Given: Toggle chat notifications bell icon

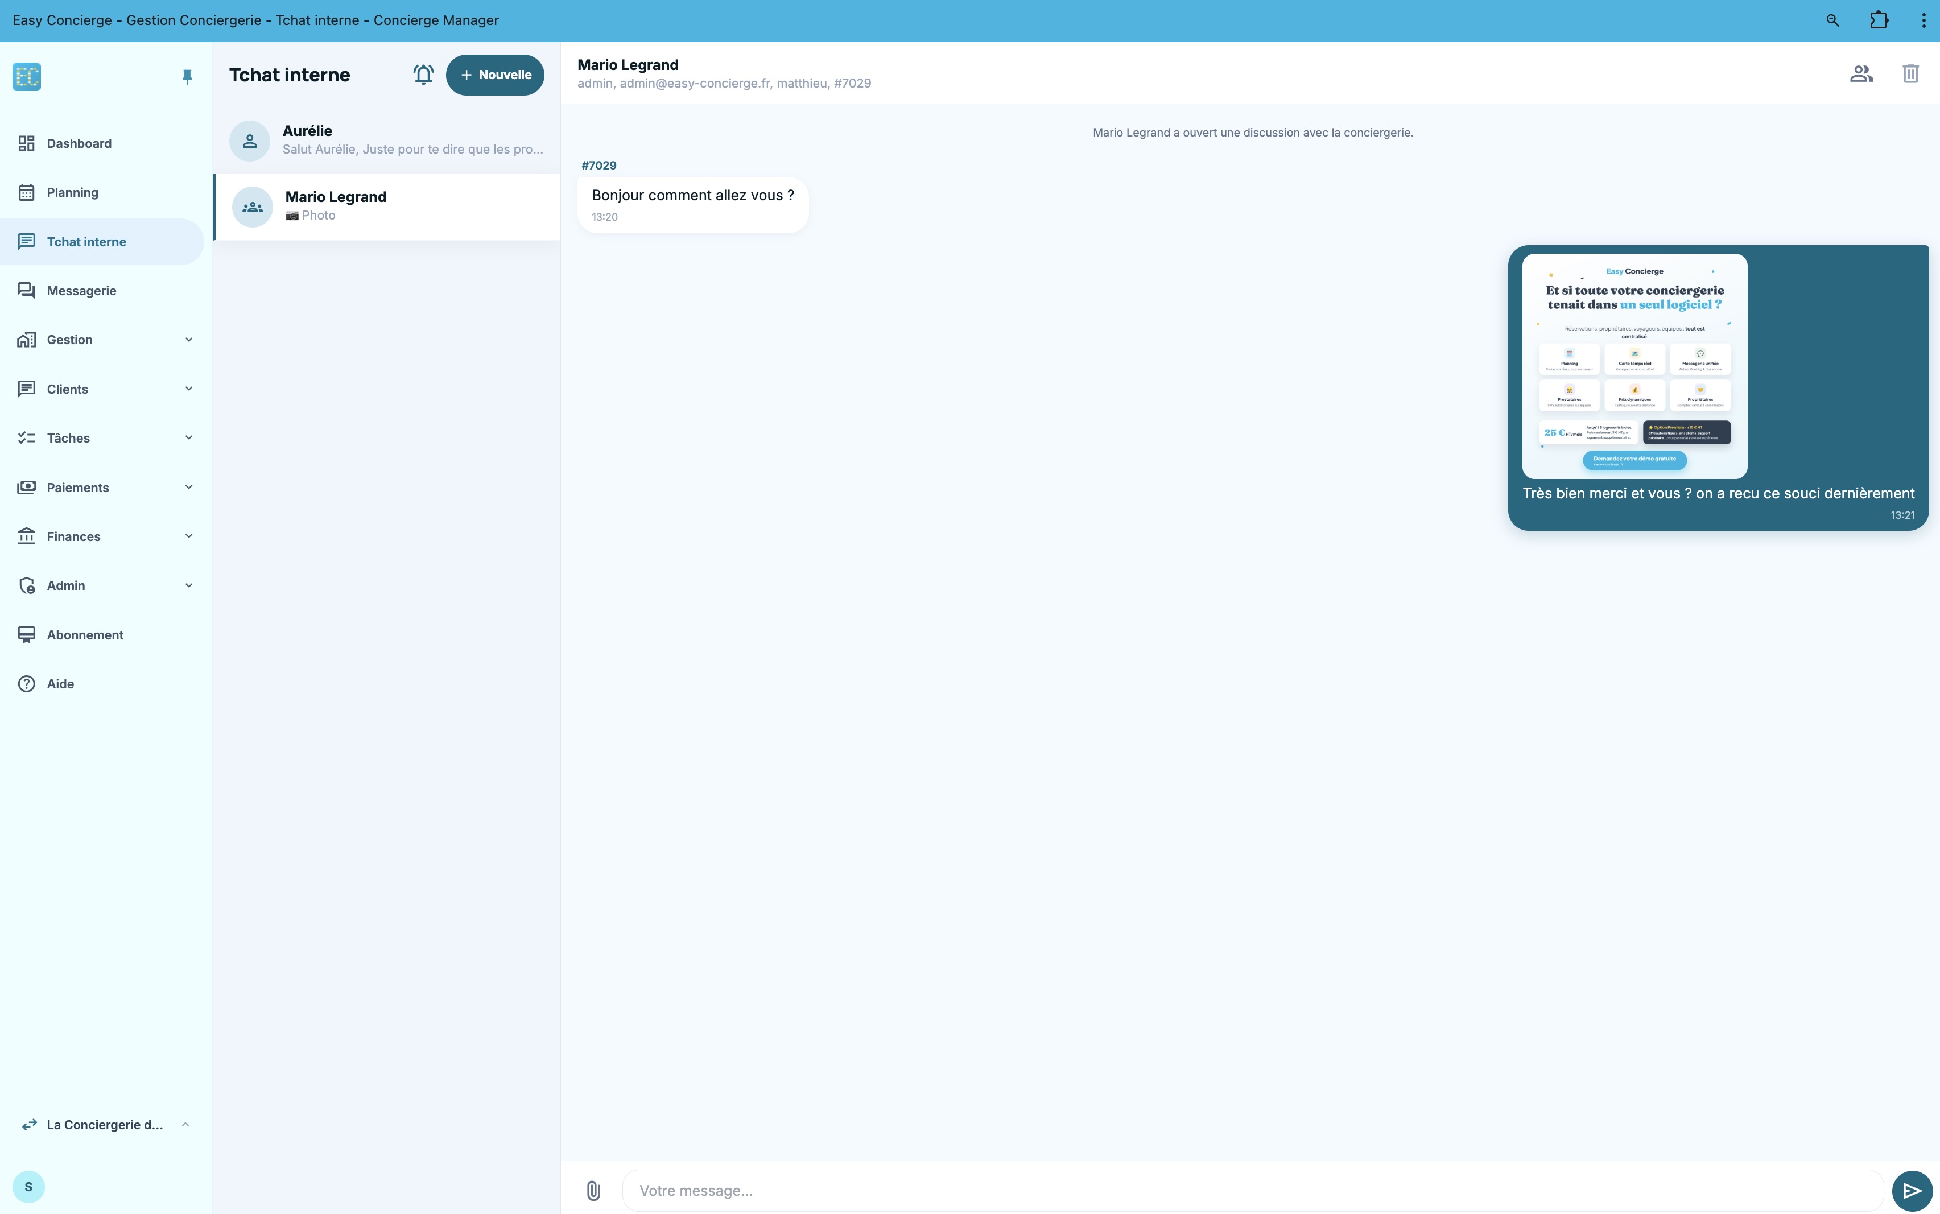Looking at the screenshot, I should coord(423,75).
